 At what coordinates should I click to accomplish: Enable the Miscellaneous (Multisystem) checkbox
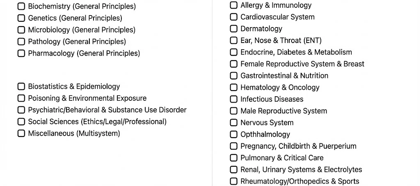point(21,133)
